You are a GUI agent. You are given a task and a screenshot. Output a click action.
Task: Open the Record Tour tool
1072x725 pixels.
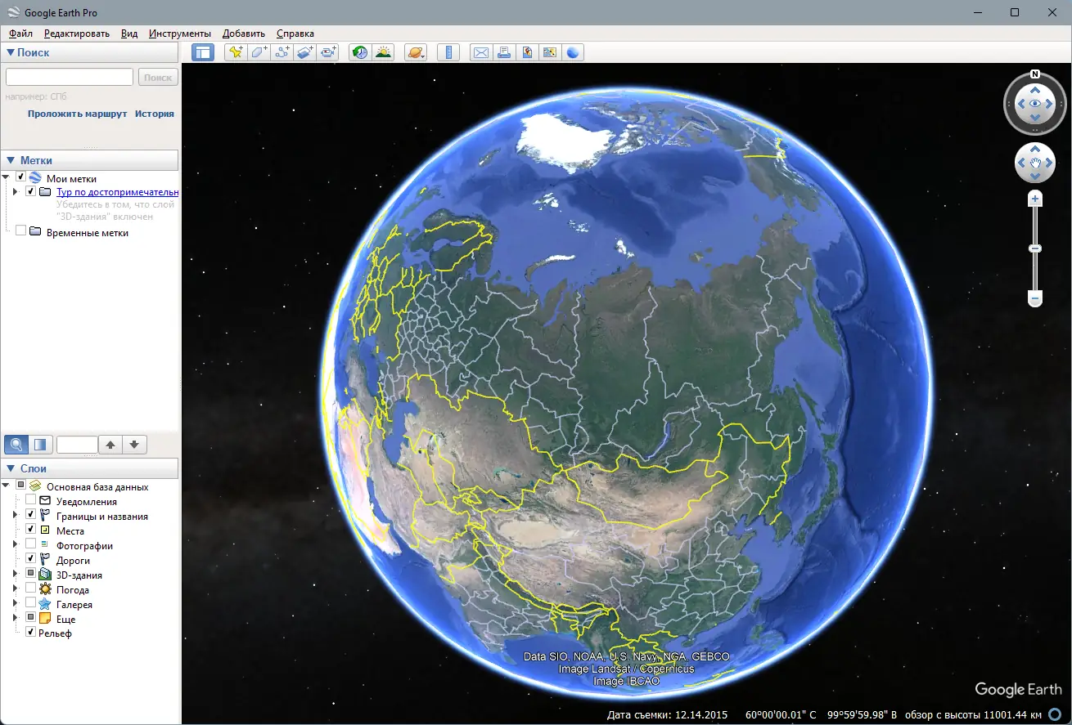coord(328,51)
